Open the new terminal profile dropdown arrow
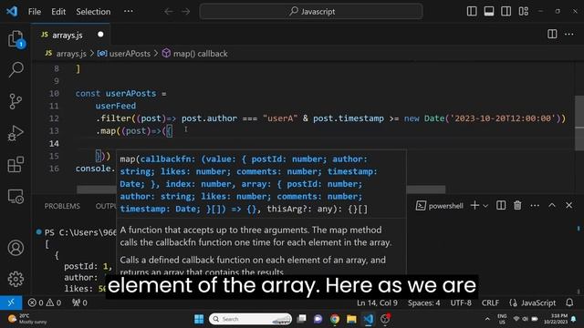This screenshot has width=584, height=328. [x=485, y=206]
